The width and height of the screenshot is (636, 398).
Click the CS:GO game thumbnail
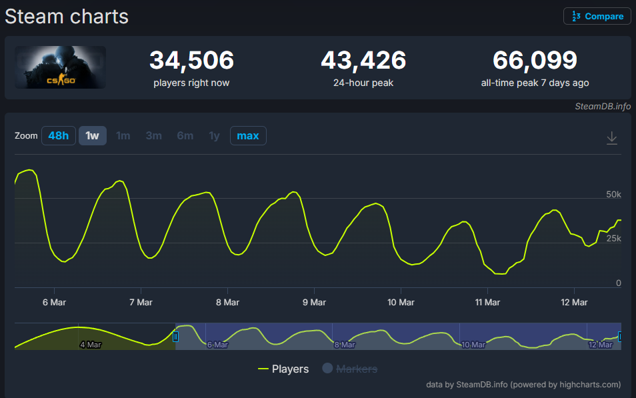[61, 67]
